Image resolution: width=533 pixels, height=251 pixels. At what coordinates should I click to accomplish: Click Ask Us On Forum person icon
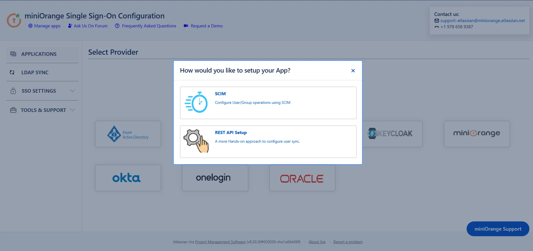coord(70,26)
